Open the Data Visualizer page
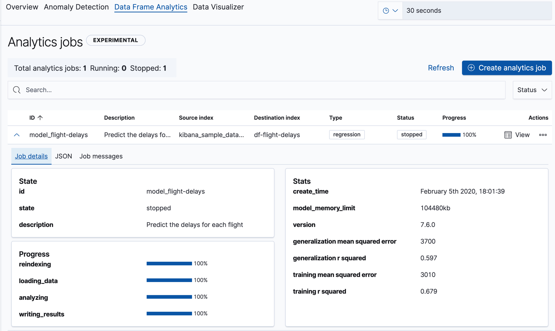Image resolution: width=555 pixels, height=331 pixels. [x=218, y=7]
